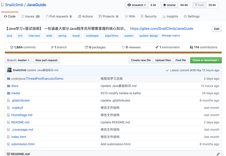Switch to the Code tab
Viewport: 226px width, 156px height.
click(x=10, y=16)
